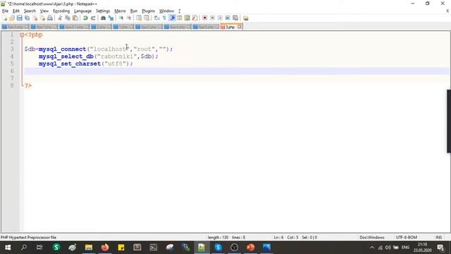Collapse the <?php code fold marker
The image size is (451, 254).
(22, 35)
